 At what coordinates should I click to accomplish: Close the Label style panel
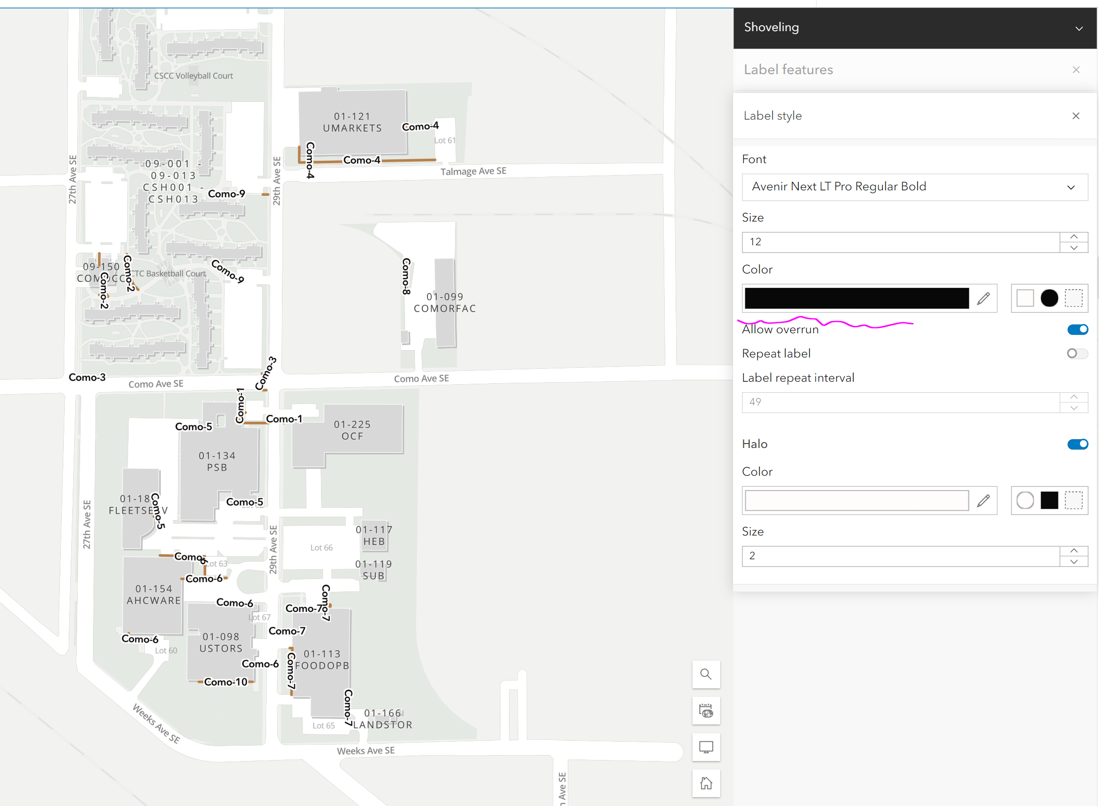click(1076, 115)
